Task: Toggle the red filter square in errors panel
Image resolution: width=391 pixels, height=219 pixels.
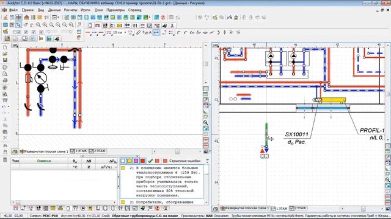Action: coord(142,161)
